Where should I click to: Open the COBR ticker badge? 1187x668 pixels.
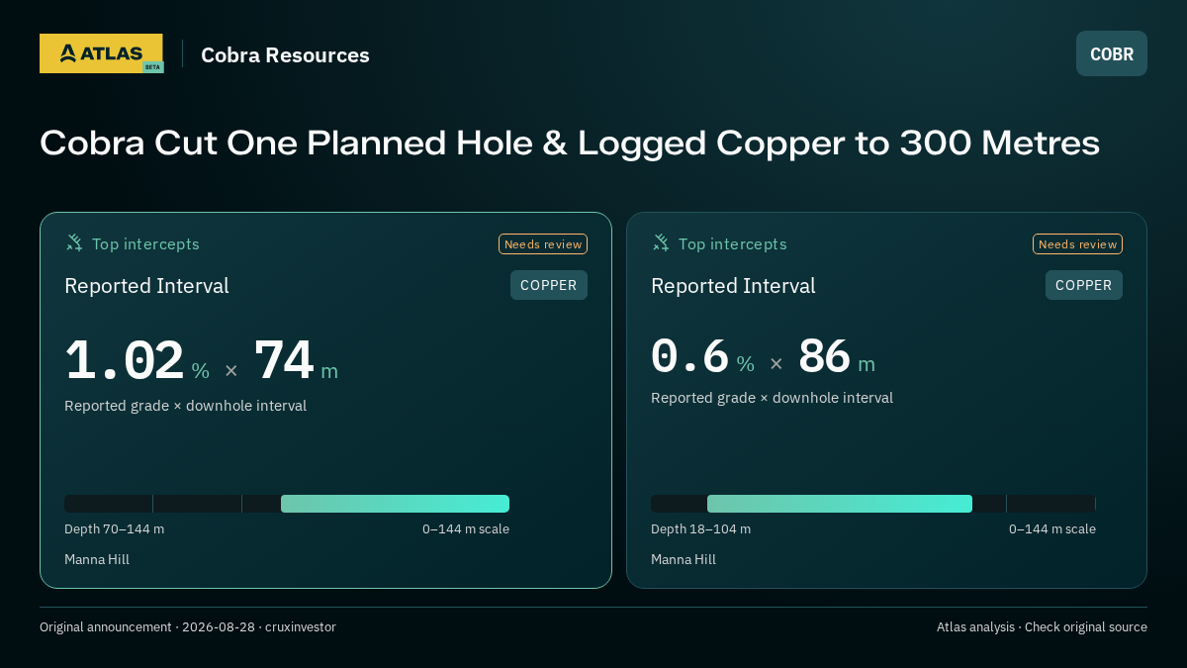coord(1112,53)
